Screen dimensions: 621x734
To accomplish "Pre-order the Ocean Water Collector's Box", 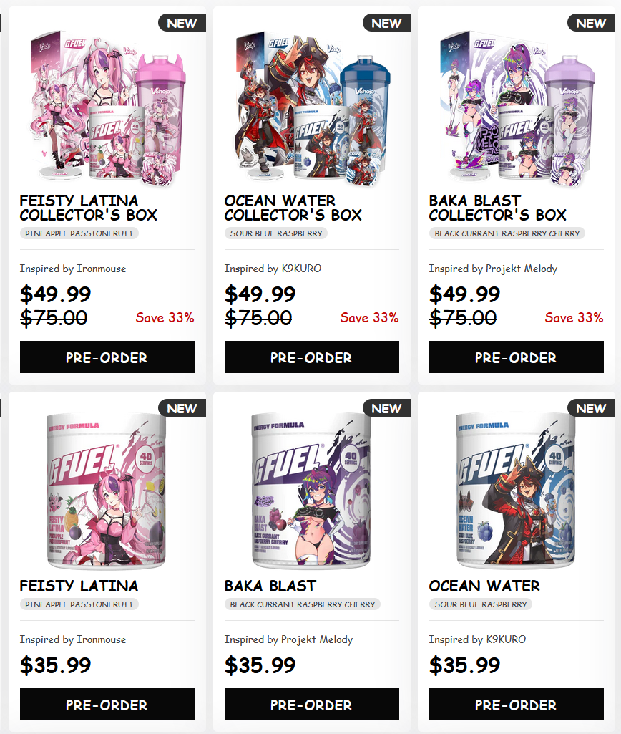I will (312, 357).
